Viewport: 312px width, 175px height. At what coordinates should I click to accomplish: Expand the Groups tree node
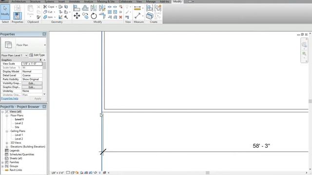(x=2, y=166)
